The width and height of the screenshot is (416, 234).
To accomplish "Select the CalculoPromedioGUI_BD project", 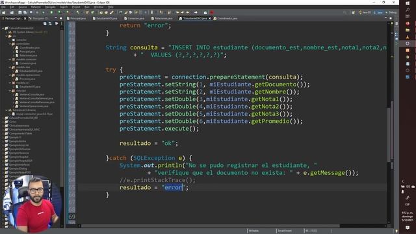I will tap(23, 118).
